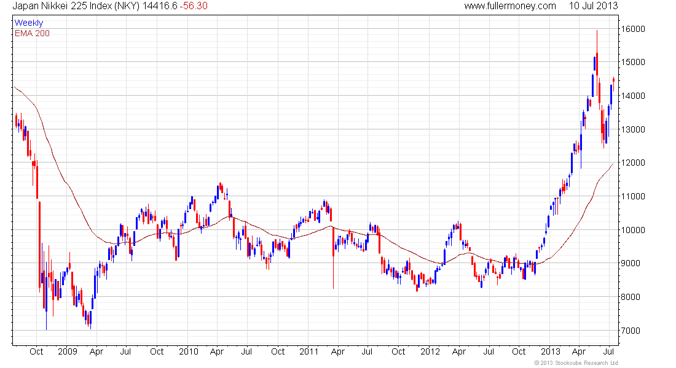Click the '2011' year label on the time axis

click(x=309, y=351)
